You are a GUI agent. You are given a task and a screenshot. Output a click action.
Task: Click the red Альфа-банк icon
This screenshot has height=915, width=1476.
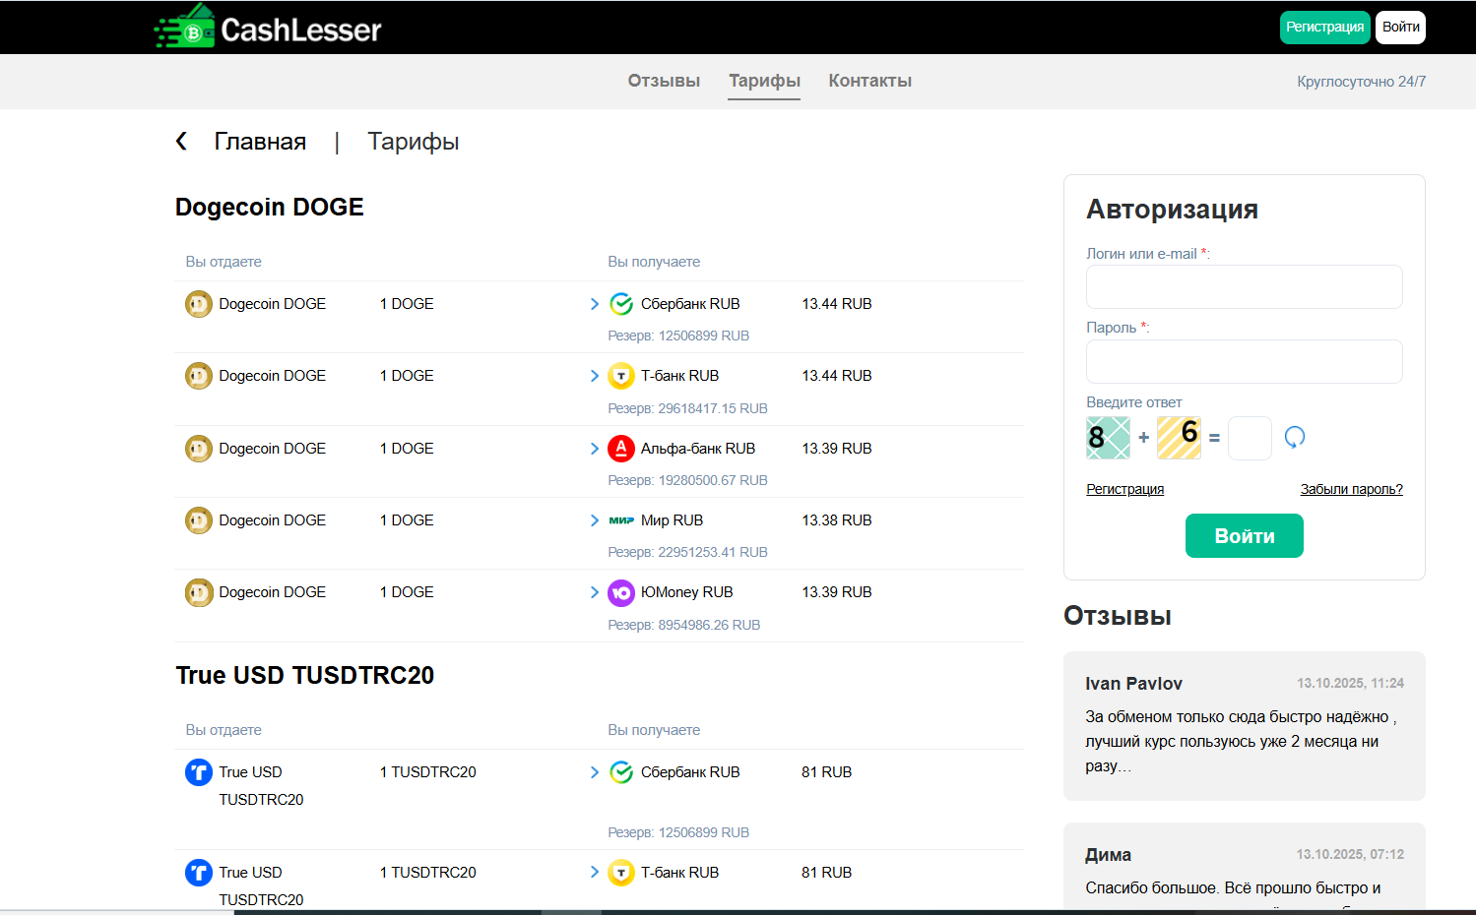(621, 449)
